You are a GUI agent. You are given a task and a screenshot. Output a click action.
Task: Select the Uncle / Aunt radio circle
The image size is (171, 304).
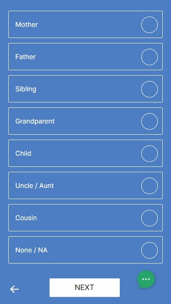coord(149,185)
